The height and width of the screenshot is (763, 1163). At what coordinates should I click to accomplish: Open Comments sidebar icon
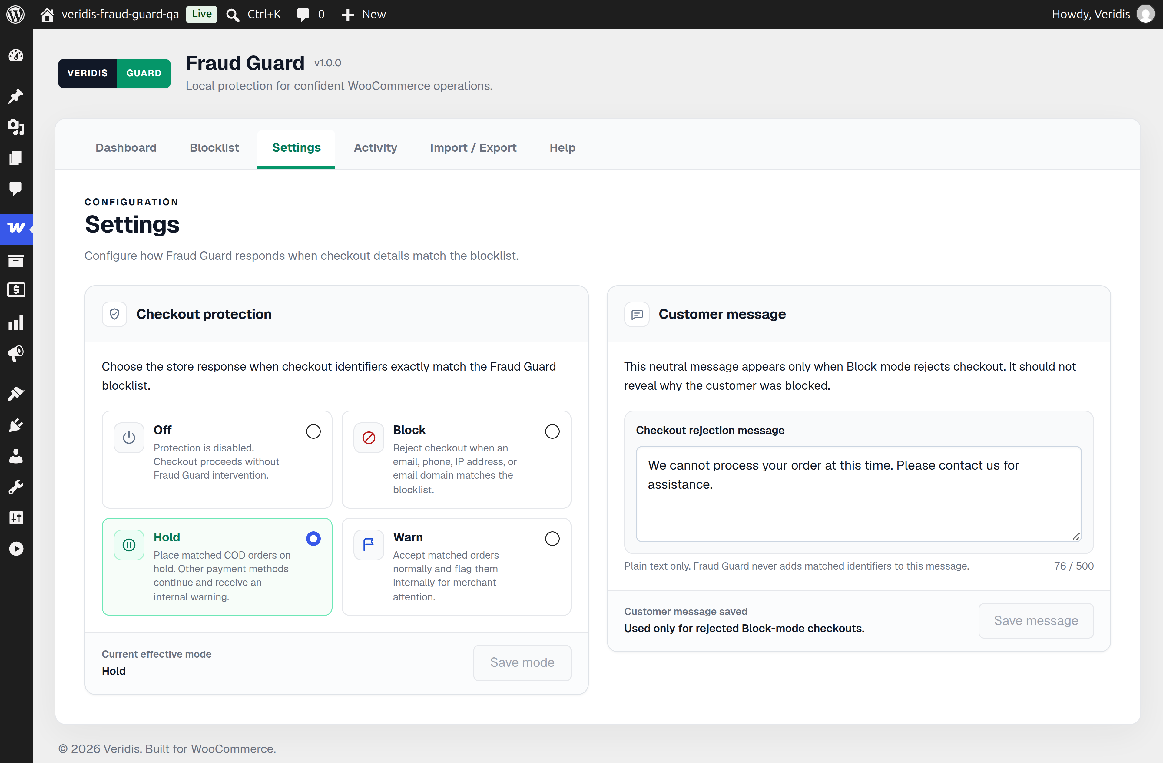pyautogui.click(x=16, y=189)
